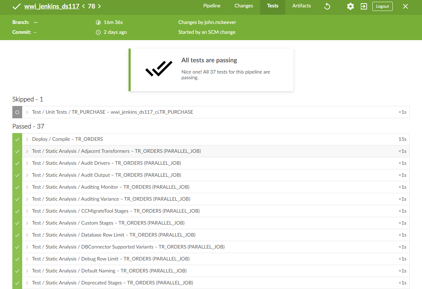Screen dimensions: 422x289
Task: Open the Changes tab
Action: (x=244, y=6)
